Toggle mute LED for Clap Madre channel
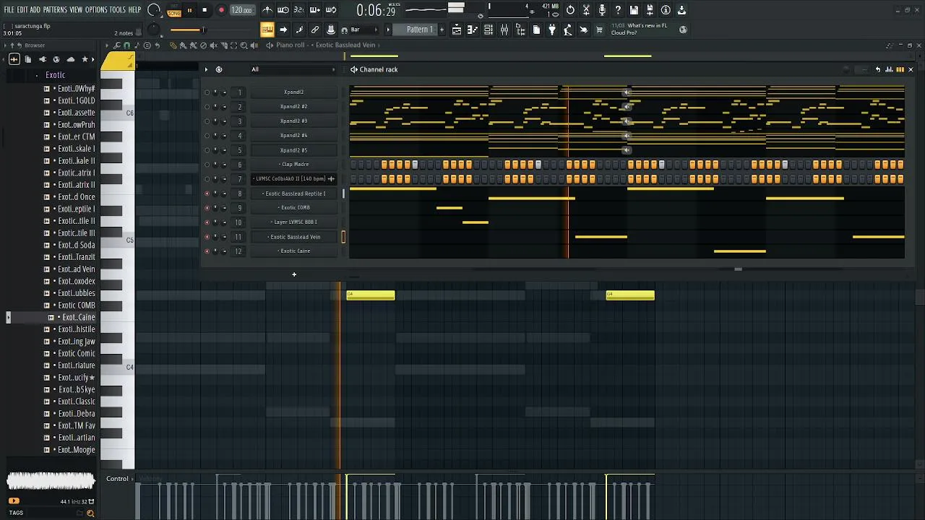The image size is (925, 520). pyautogui.click(x=207, y=165)
